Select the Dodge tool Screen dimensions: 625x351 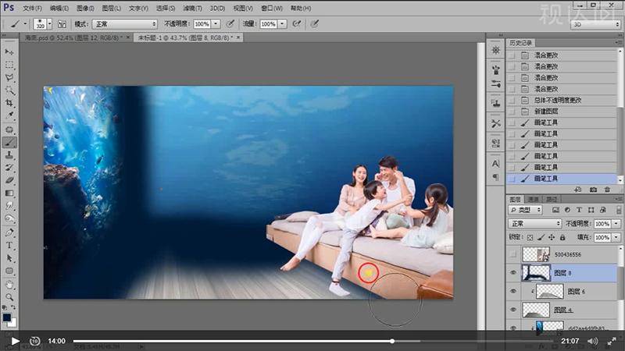[x=9, y=218]
